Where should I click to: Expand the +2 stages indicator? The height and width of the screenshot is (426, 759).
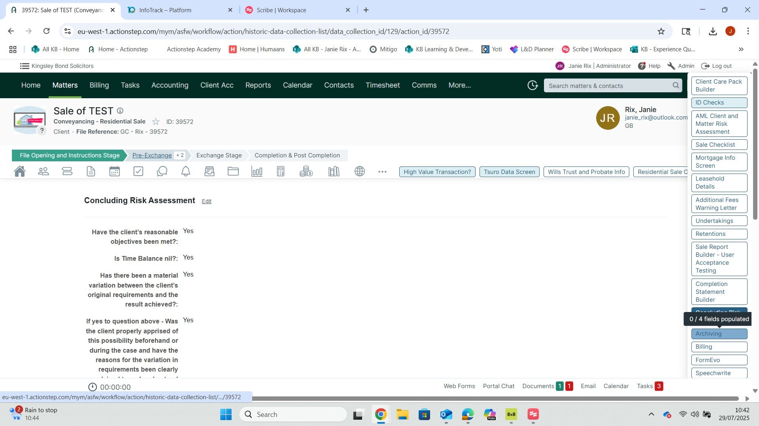coord(180,155)
